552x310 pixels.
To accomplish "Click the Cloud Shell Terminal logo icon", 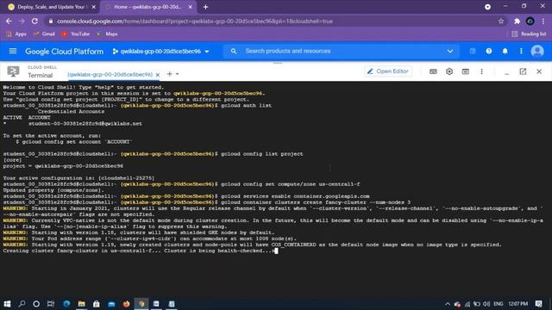I will 14,71.
